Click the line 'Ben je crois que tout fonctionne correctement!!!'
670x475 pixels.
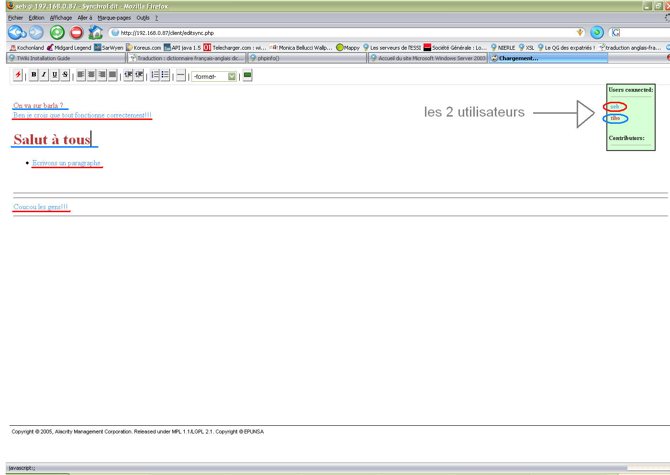(82, 115)
